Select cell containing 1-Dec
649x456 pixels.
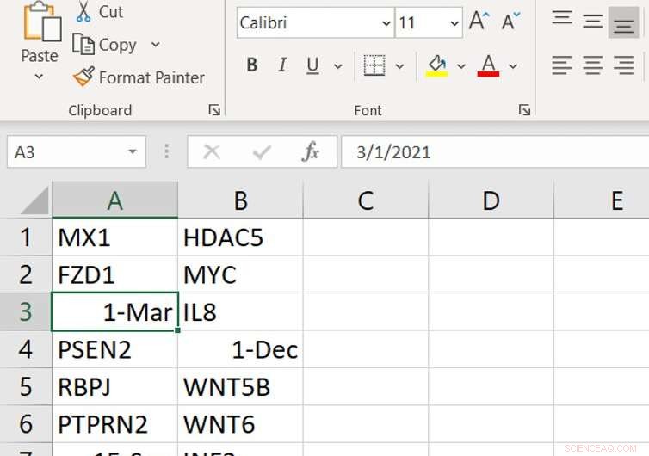click(240, 349)
